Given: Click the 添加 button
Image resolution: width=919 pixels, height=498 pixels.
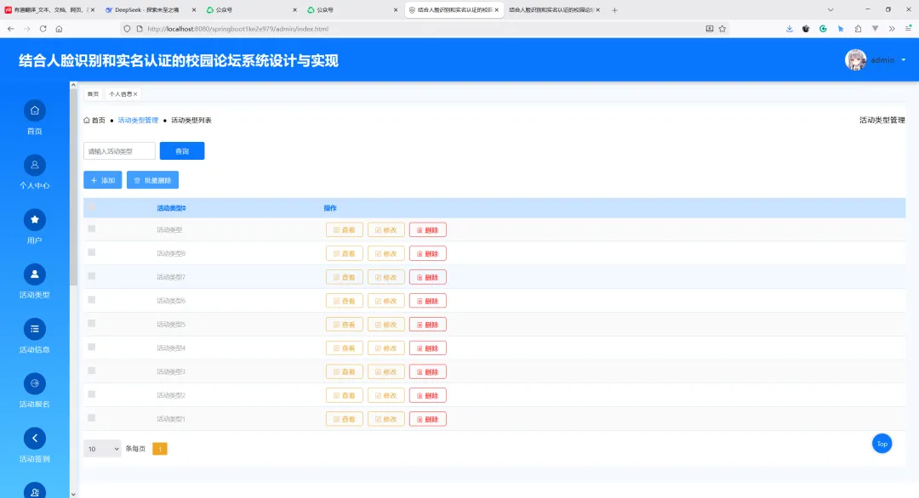Looking at the screenshot, I should (x=103, y=180).
